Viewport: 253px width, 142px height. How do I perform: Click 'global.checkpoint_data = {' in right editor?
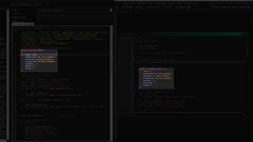pos(152,69)
